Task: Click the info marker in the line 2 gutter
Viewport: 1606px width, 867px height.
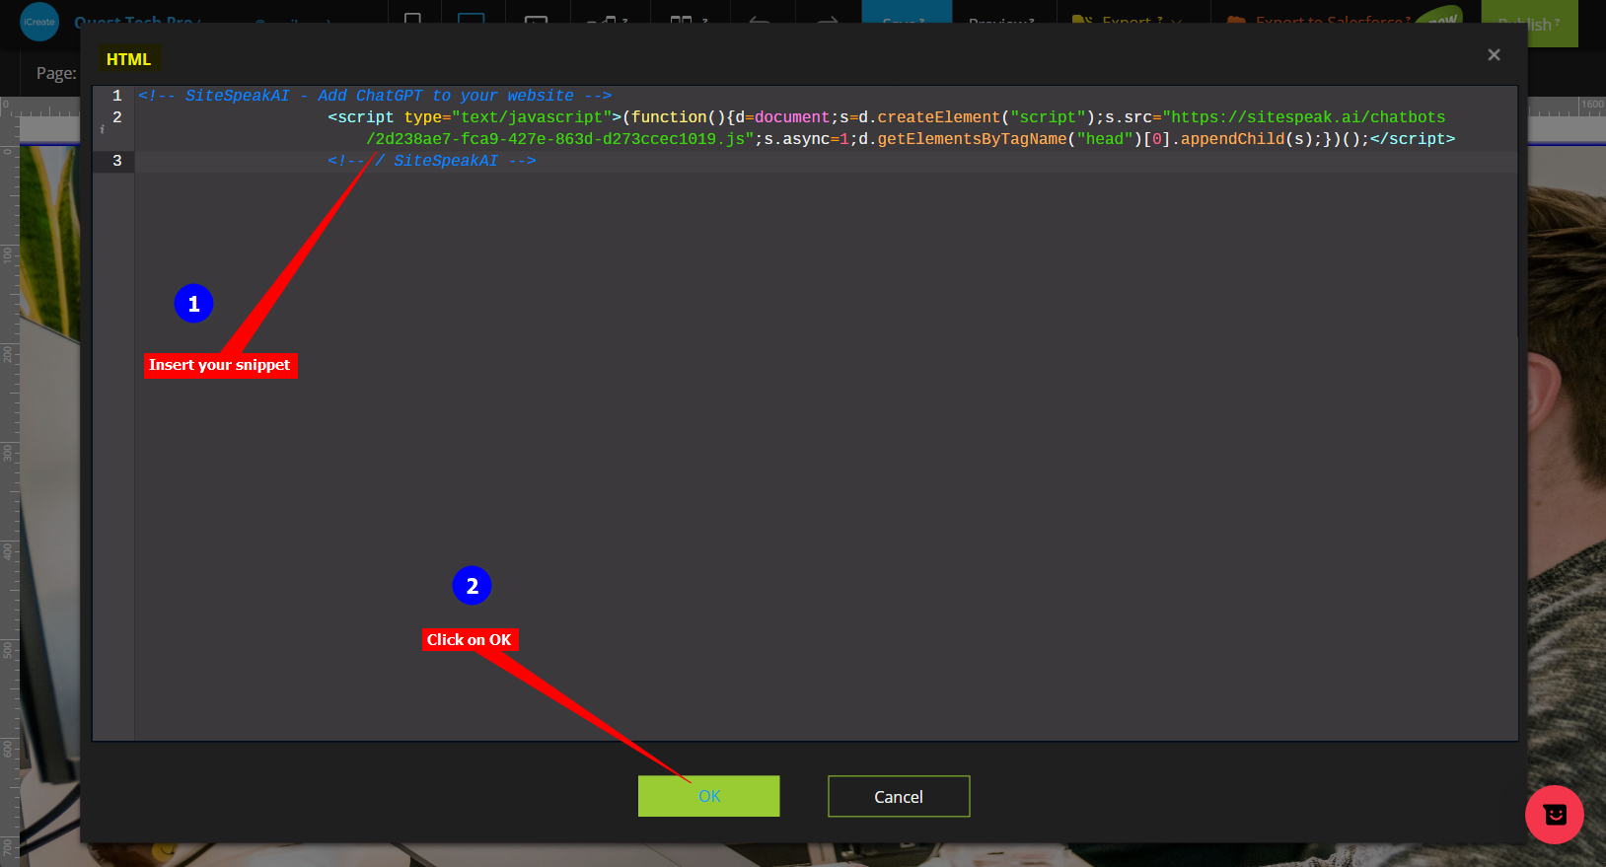Action: (x=102, y=129)
